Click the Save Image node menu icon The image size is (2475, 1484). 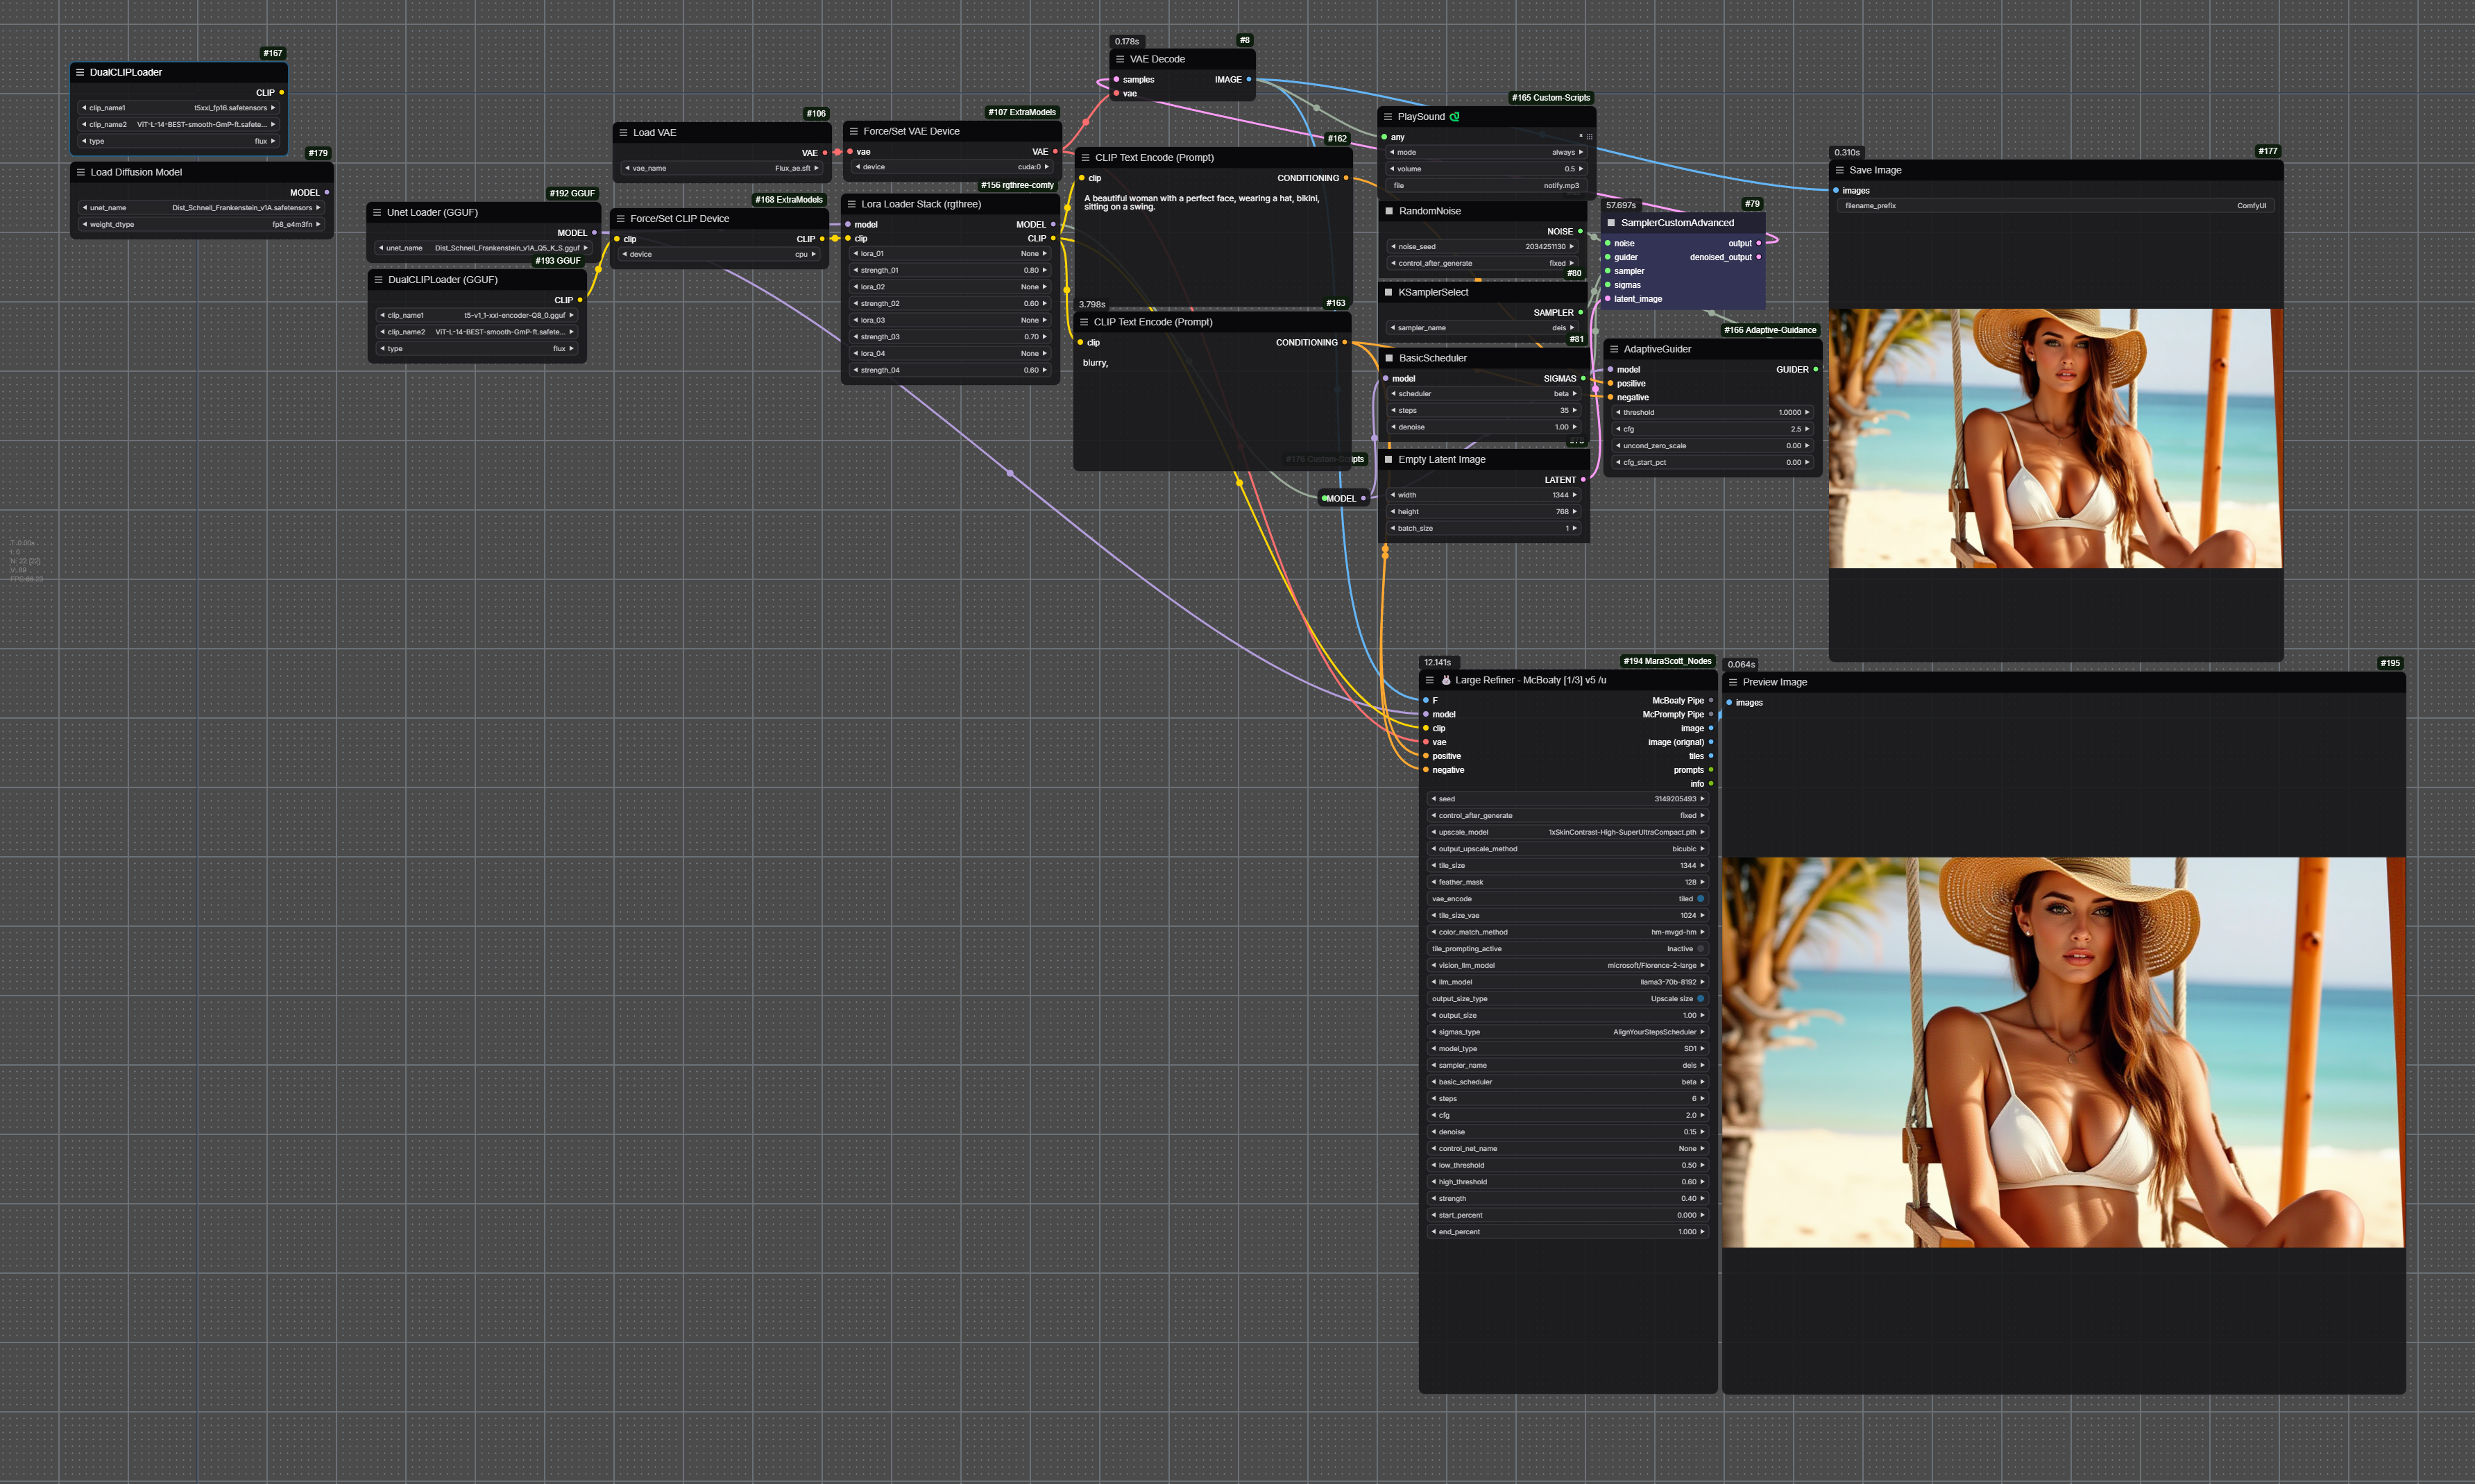pos(1839,170)
